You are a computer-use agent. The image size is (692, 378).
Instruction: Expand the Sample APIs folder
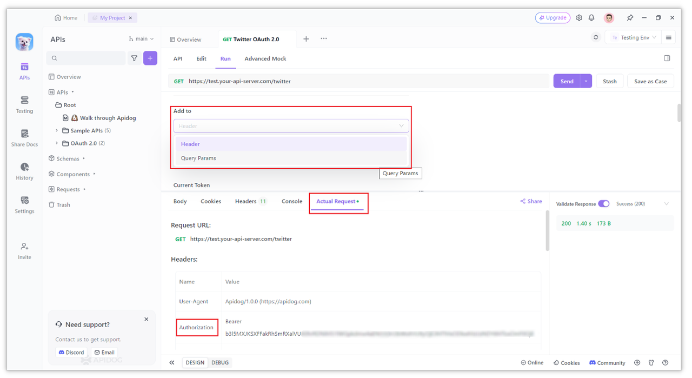57,130
